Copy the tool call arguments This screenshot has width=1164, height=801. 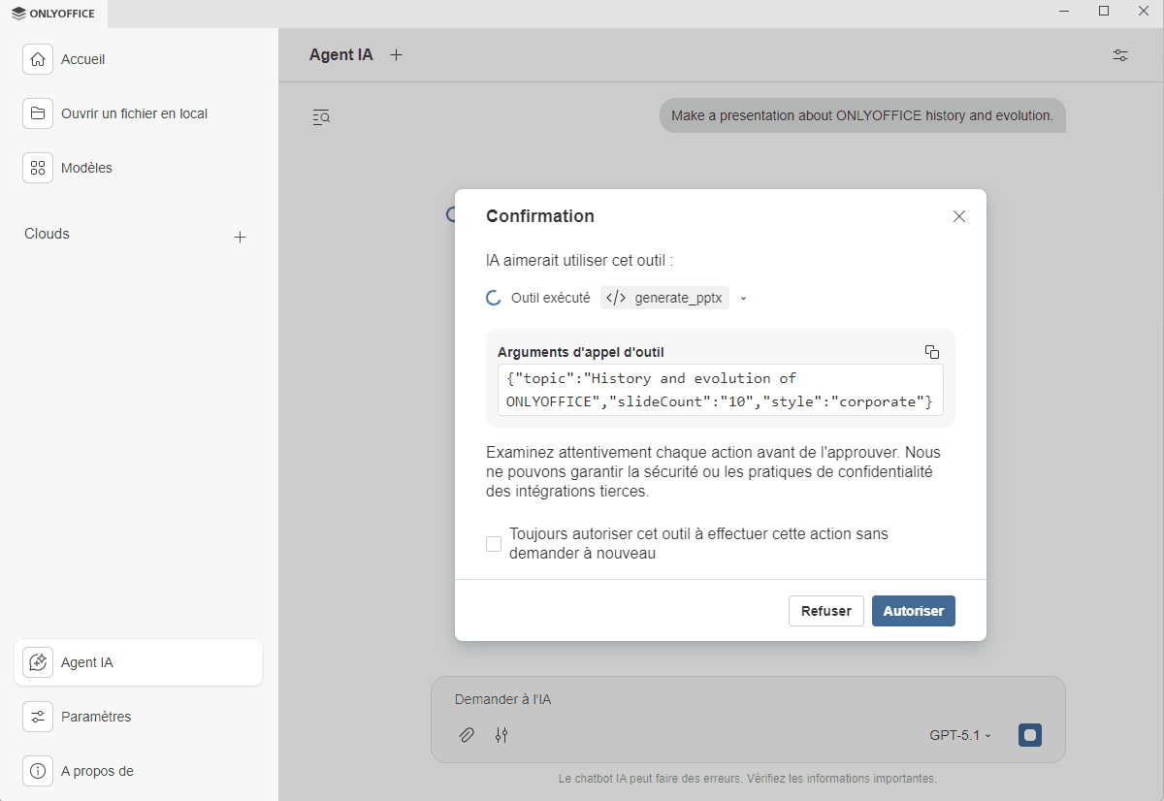931,352
